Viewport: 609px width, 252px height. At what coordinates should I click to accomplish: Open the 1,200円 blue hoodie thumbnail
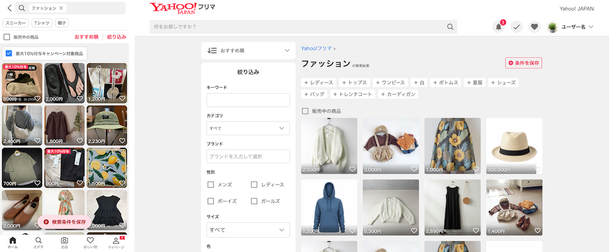pos(329,207)
